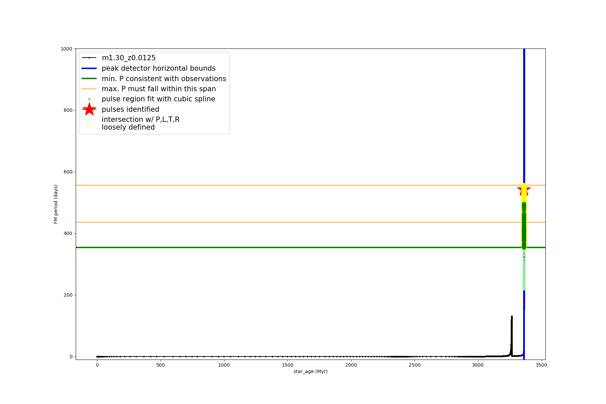Image resolution: width=606 pixels, height=404 pixels.
Task: Select 'peak detector horizontal bounds' legend text
Action: point(159,68)
